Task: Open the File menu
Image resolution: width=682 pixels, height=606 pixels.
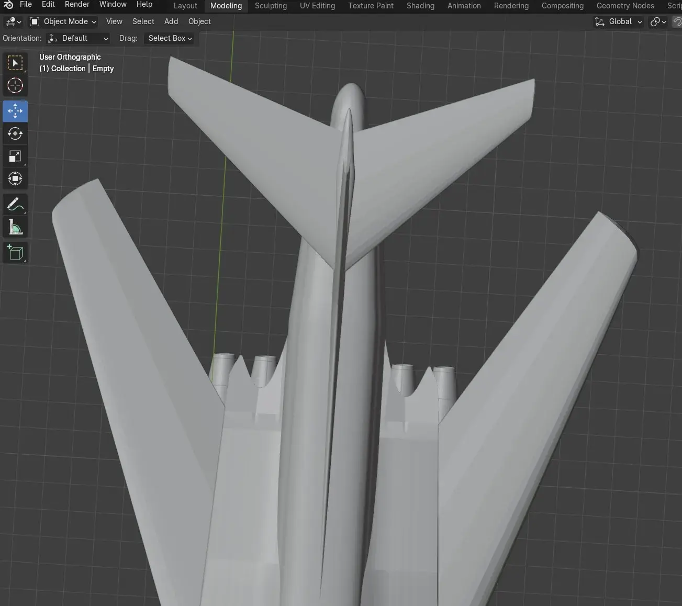Action: pos(26,4)
